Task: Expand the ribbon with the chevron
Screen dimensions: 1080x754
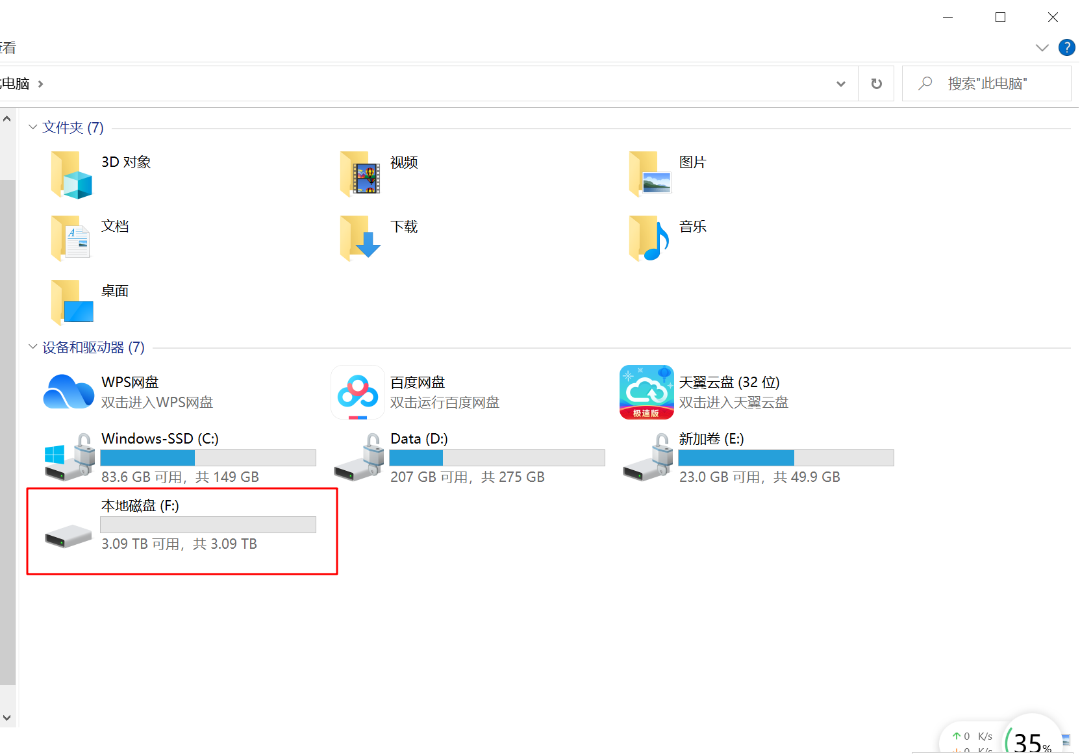Action: [x=1042, y=47]
